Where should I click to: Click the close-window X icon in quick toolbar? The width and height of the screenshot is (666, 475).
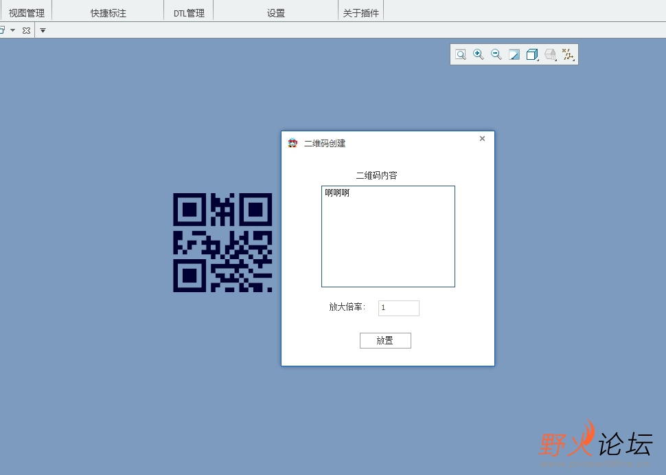pos(26,30)
